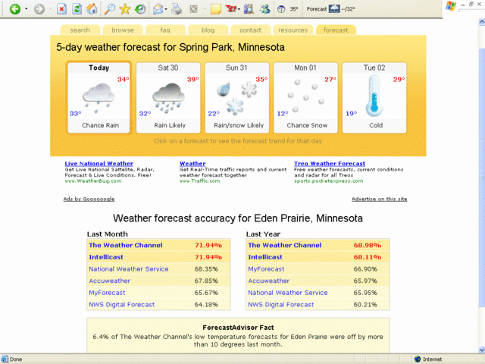This screenshot has width=485, height=364.
Task: Click Advertise on this site link
Action: click(x=379, y=199)
